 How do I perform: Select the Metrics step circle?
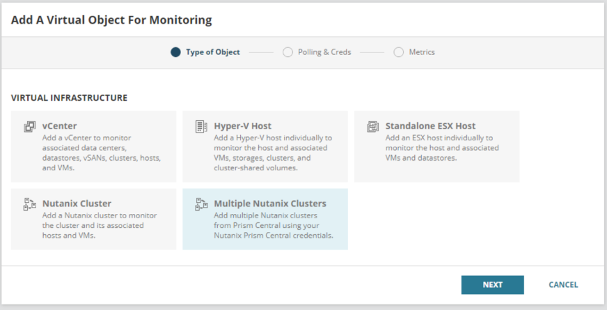[398, 52]
